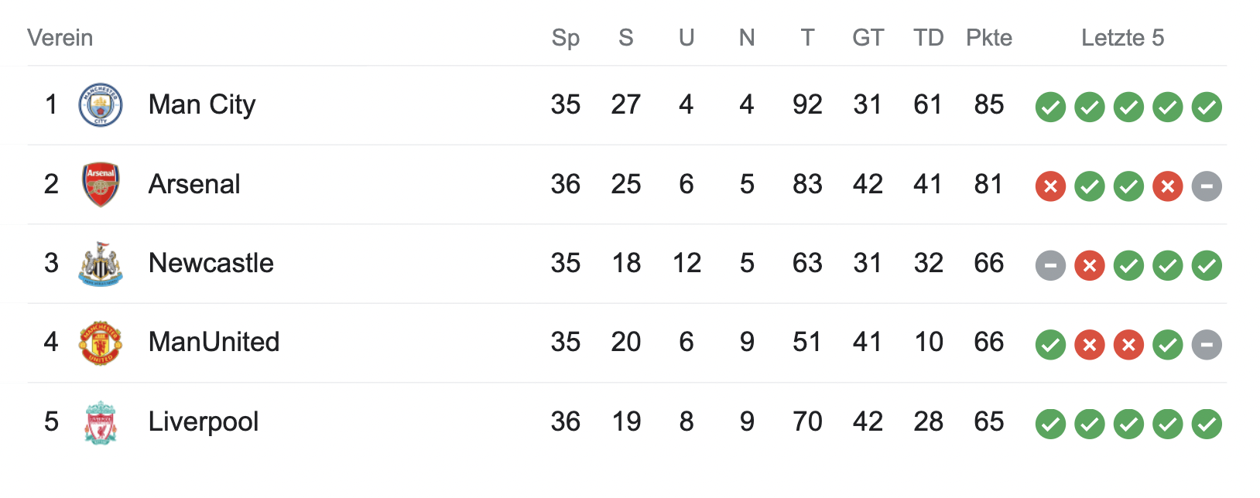Open the Man City team link
This screenshot has width=1260, height=498.
click(x=202, y=104)
